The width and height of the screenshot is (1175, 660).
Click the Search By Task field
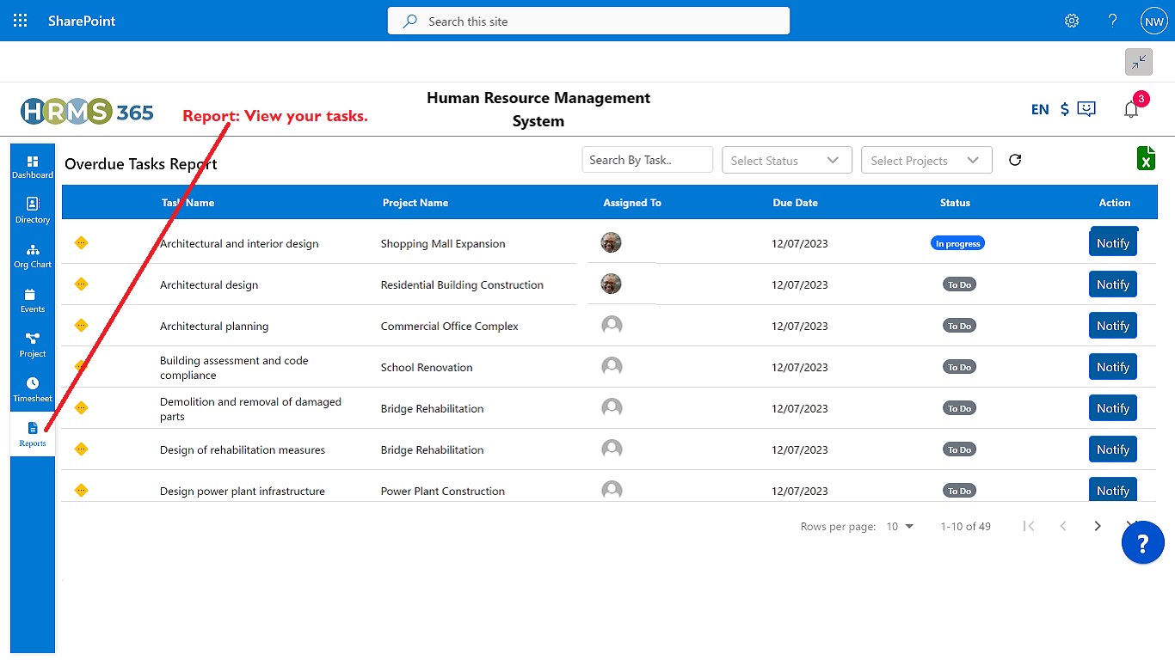pos(648,160)
